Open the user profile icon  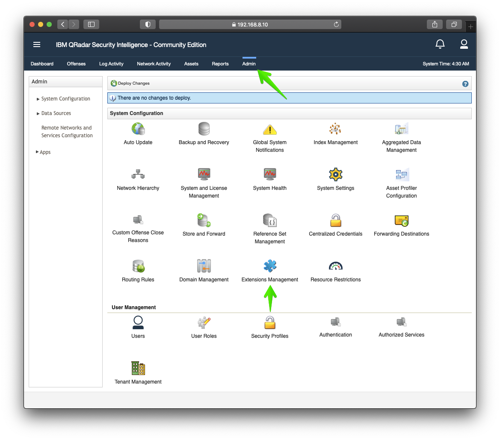coord(464,44)
